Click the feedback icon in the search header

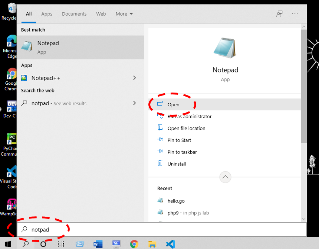[279, 14]
